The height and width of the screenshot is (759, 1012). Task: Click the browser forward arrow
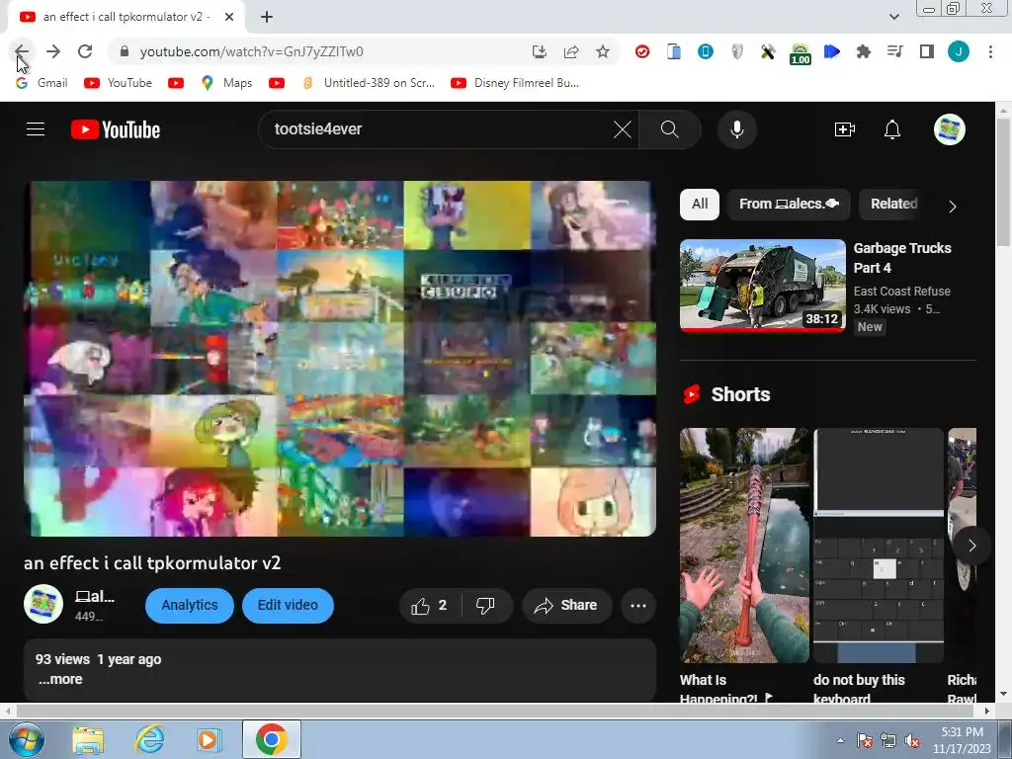pos(53,51)
